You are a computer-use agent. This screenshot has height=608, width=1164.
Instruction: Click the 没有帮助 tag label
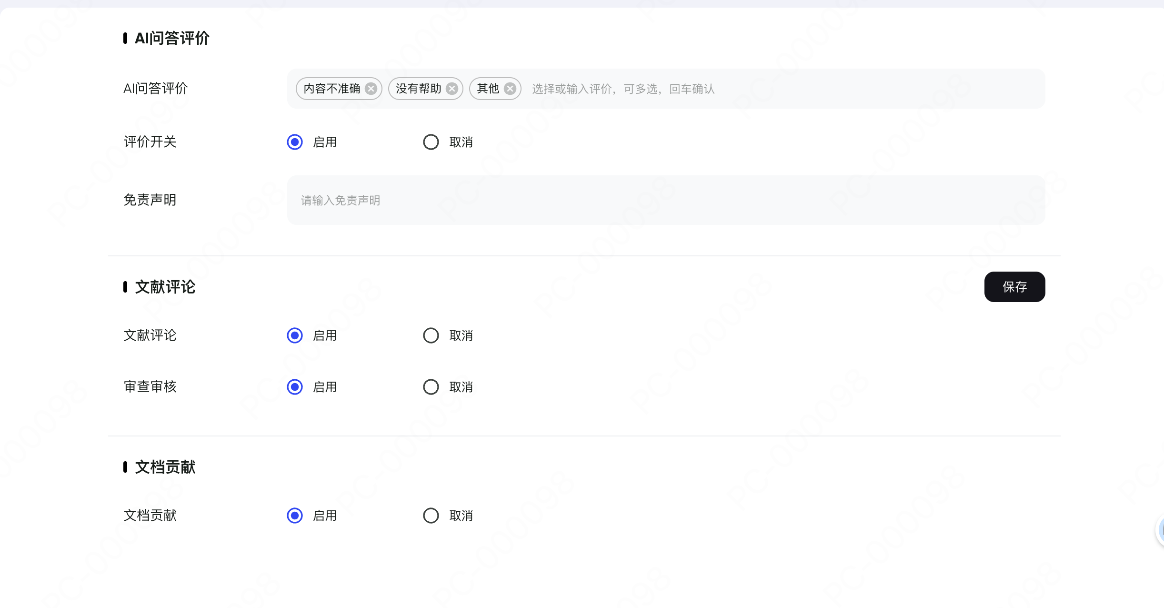419,89
